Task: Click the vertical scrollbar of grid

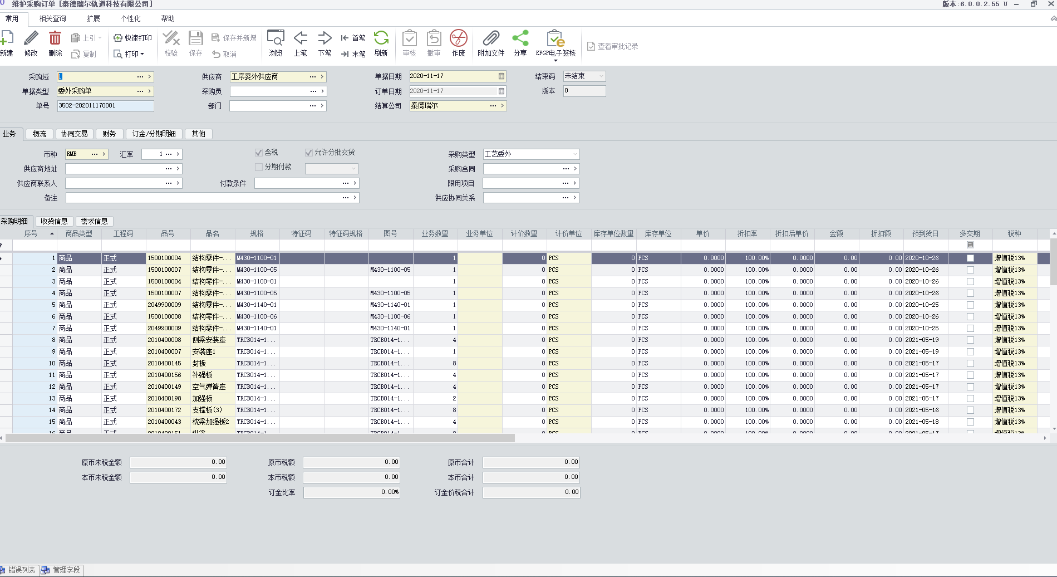Action: [1053, 262]
